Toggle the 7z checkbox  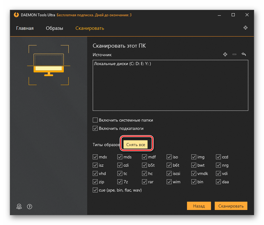click(x=120, y=182)
